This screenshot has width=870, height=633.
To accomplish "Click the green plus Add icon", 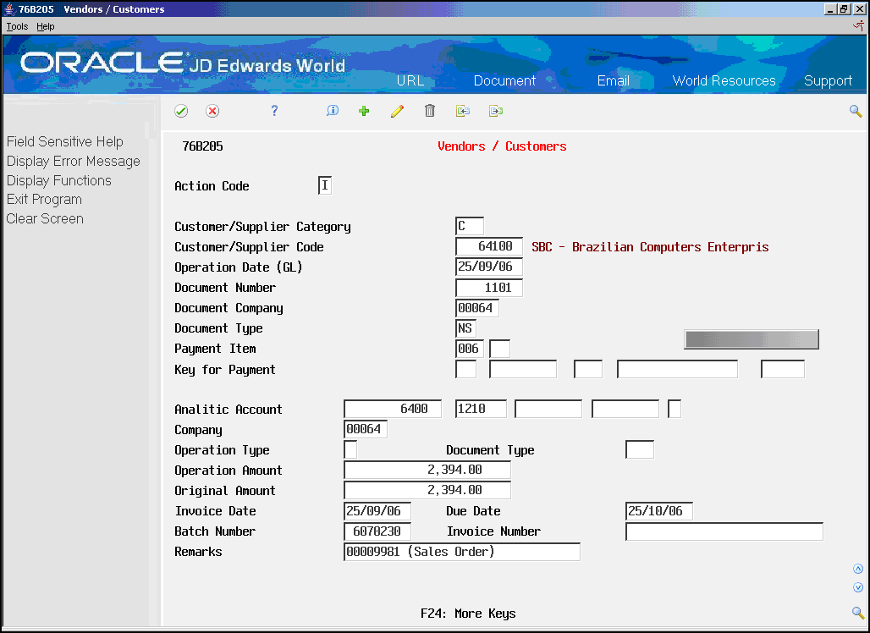I will 364,111.
